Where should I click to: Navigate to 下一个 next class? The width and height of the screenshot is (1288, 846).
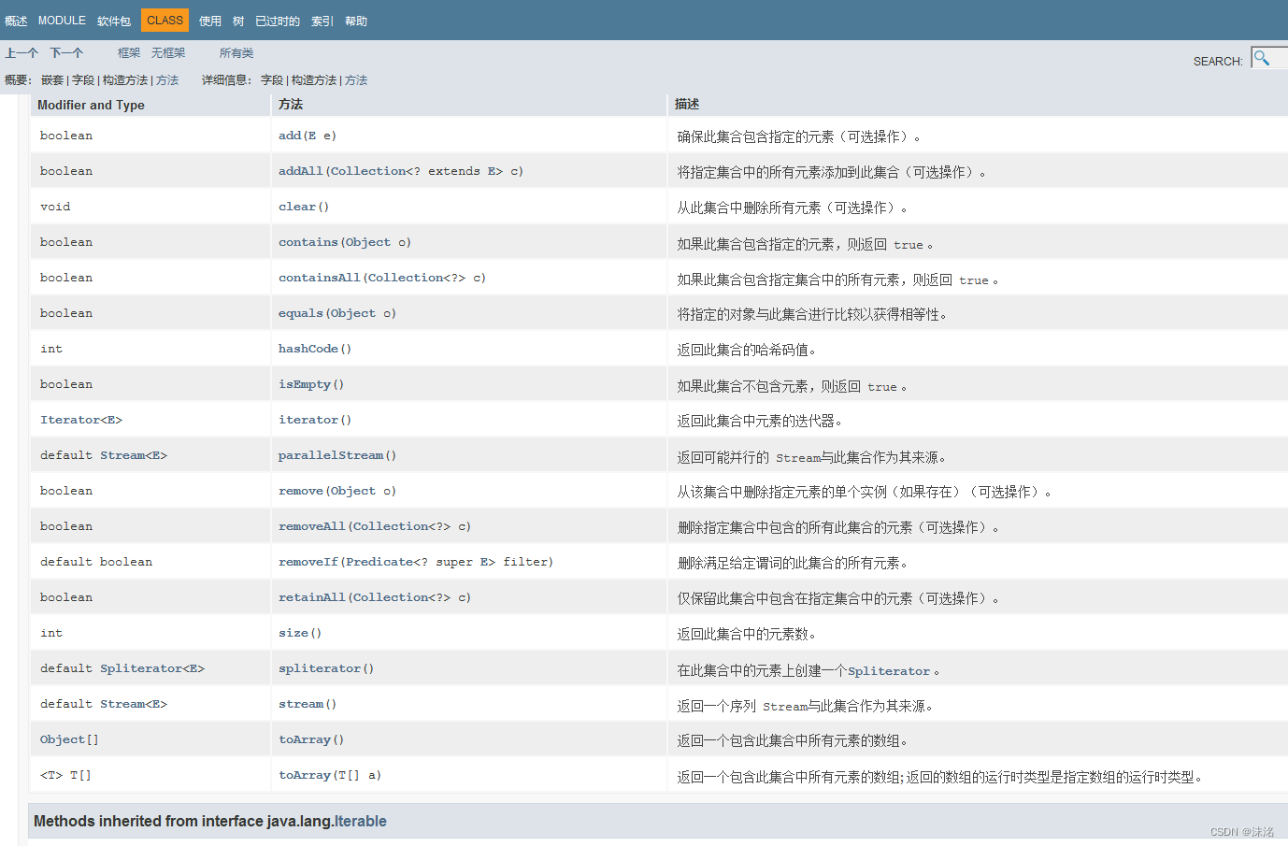(65, 52)
